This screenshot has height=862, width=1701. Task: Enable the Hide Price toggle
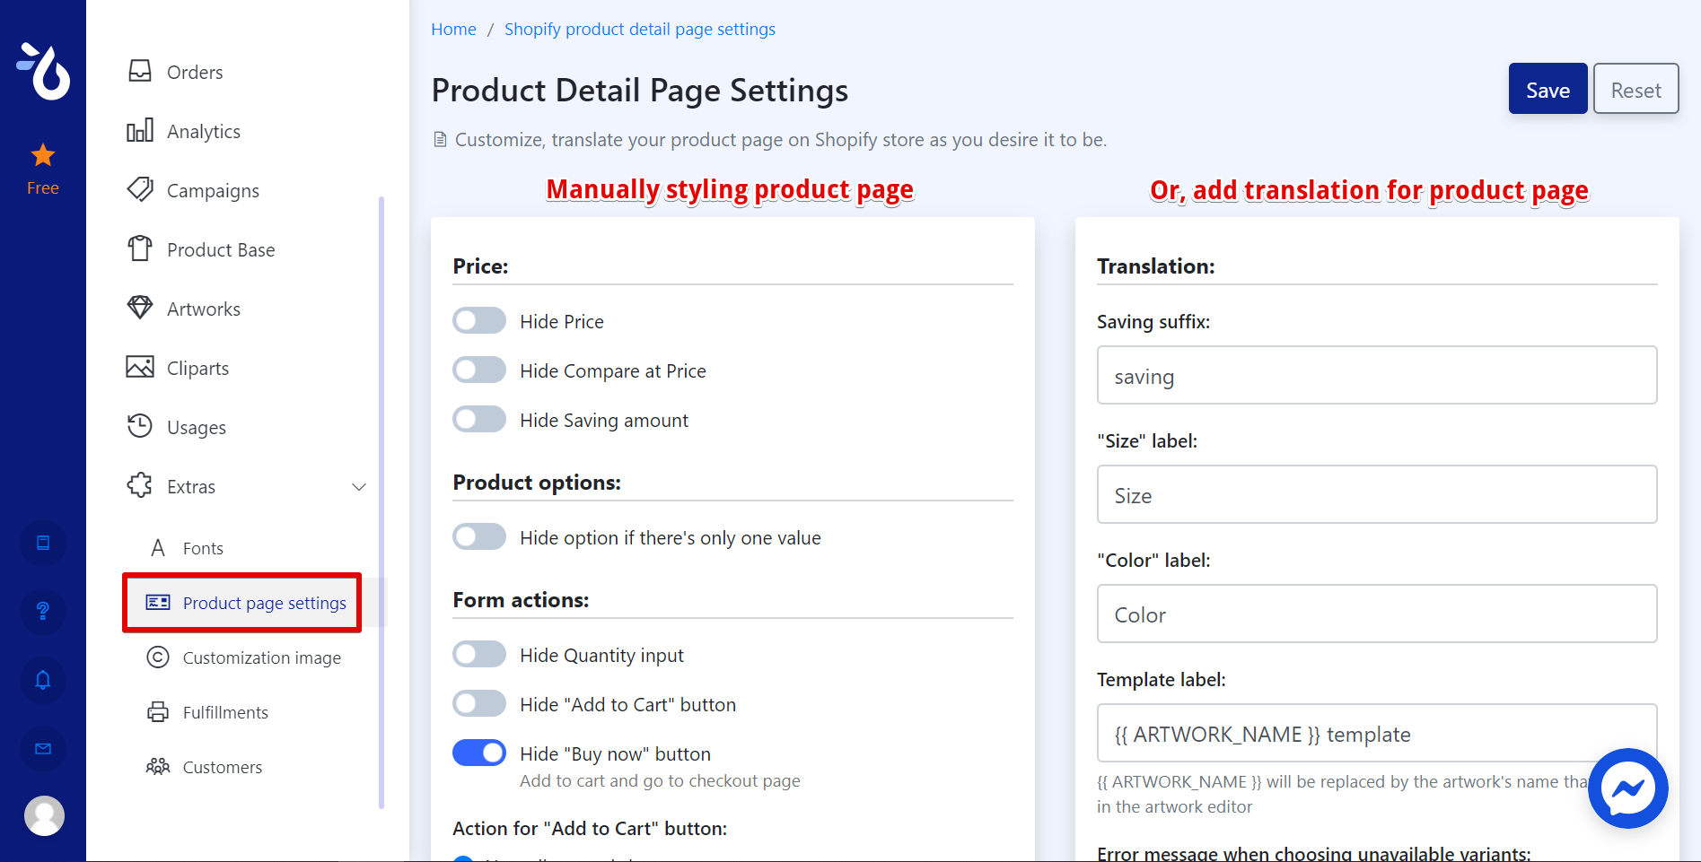479,321
